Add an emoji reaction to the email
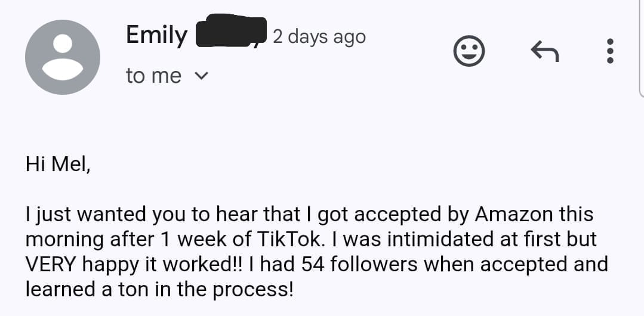The width and height of the screenshot is (644, 316). point(469,52)
